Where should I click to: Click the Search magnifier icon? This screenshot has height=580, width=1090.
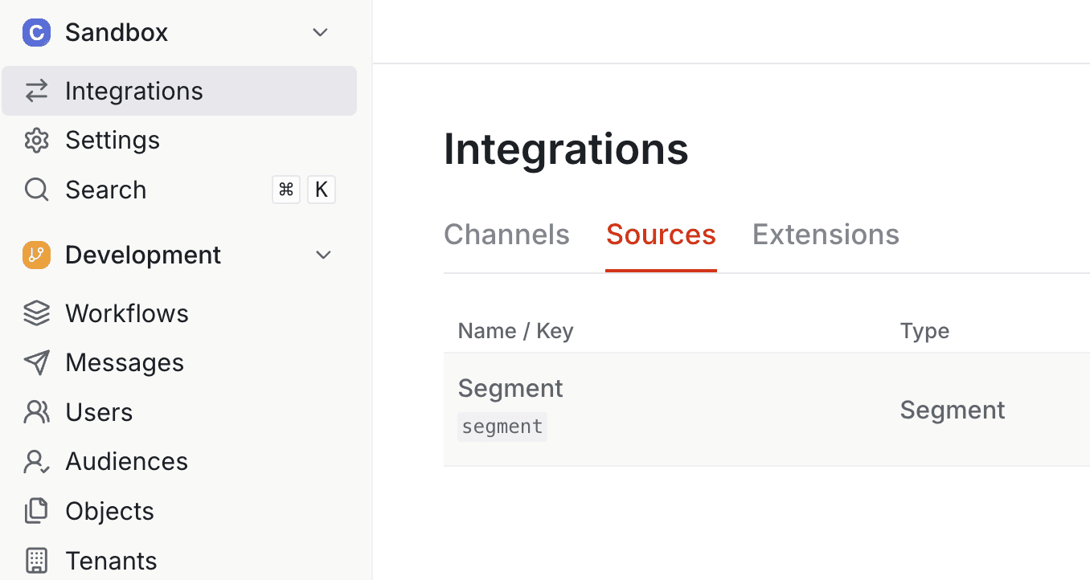click(x=37, y=190)
